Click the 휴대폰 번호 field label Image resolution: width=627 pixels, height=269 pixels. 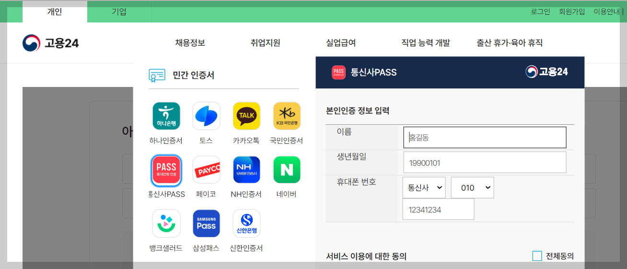point(357,182)
